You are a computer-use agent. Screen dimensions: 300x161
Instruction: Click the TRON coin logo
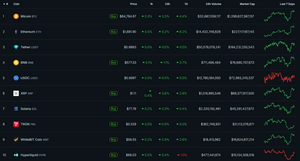[x=16, y=124]
